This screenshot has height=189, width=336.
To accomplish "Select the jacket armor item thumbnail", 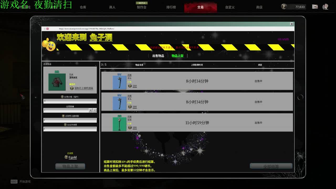I will (57, 82).
